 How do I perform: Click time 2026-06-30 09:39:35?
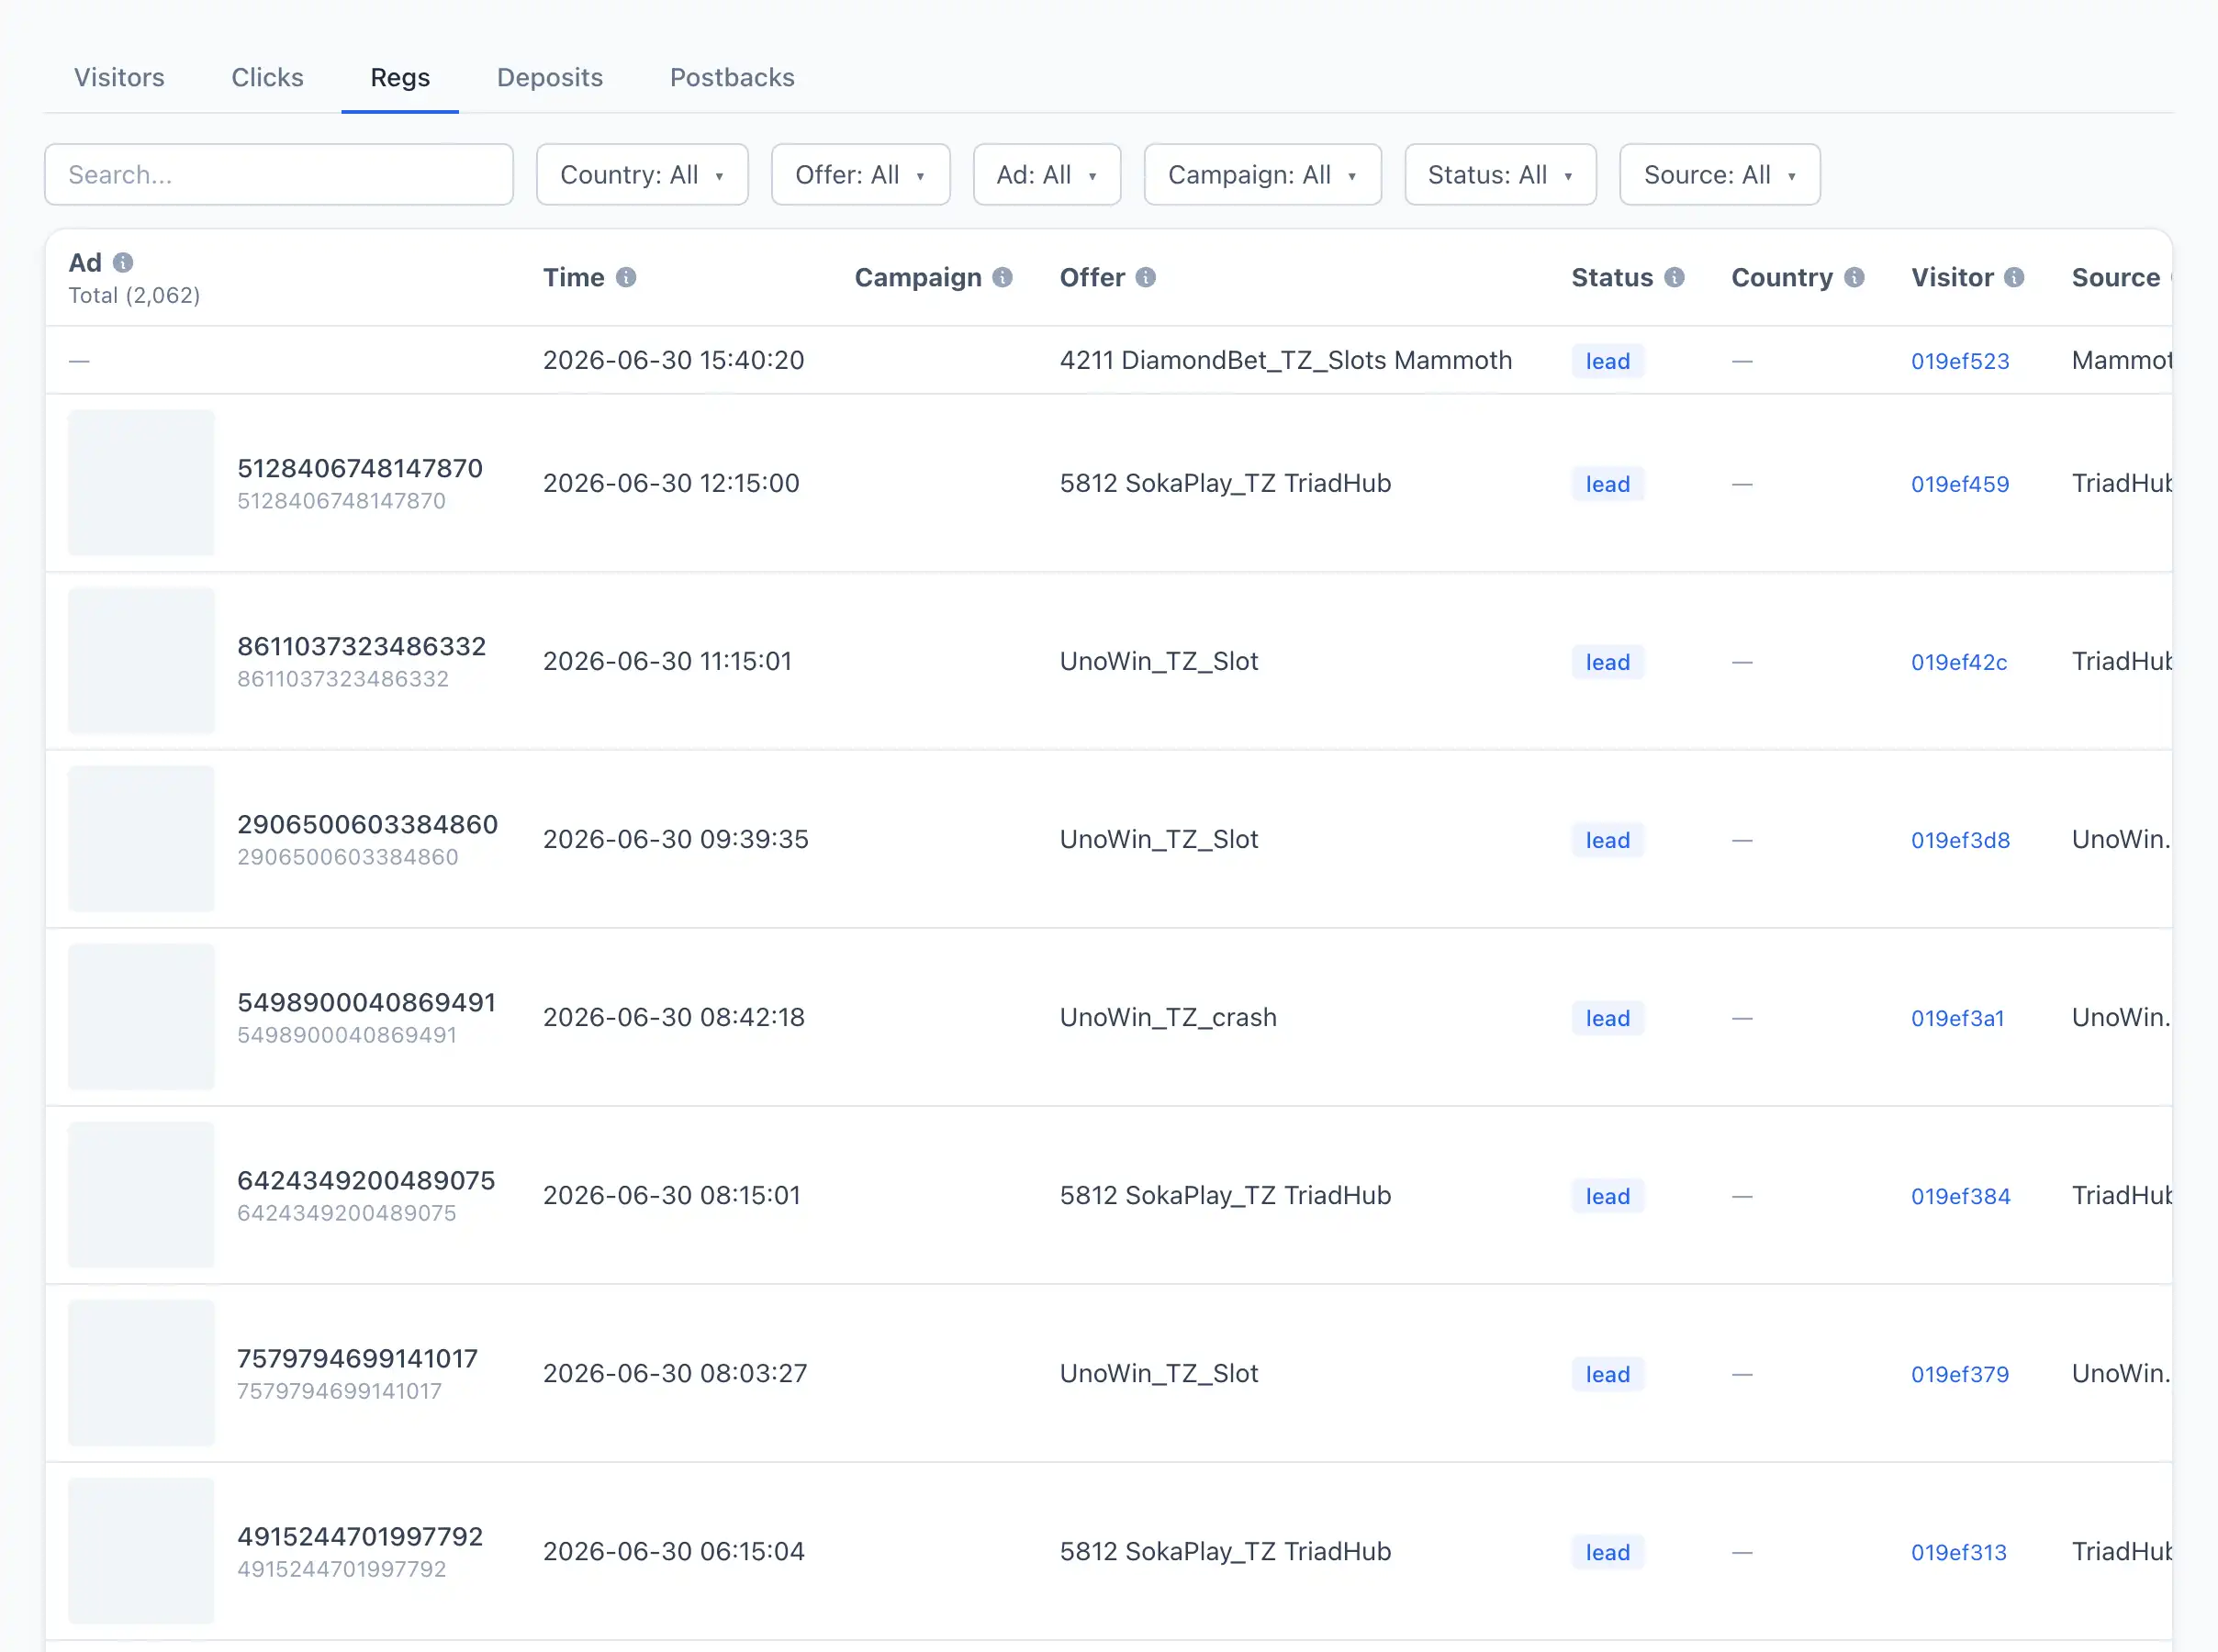pyautogui.click(x=676, y=839)
